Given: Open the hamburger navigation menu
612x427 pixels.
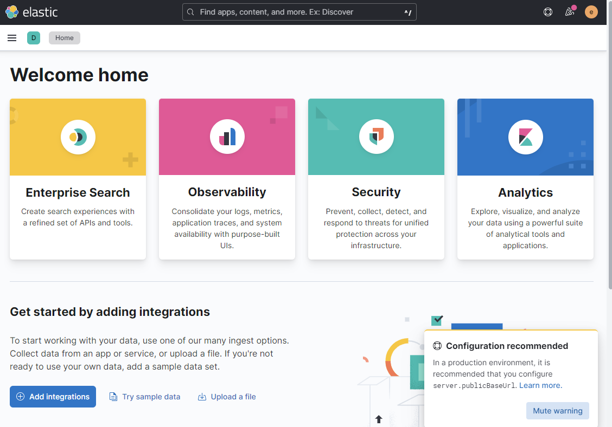Looking at the screenshot, I should coord(12,38).
